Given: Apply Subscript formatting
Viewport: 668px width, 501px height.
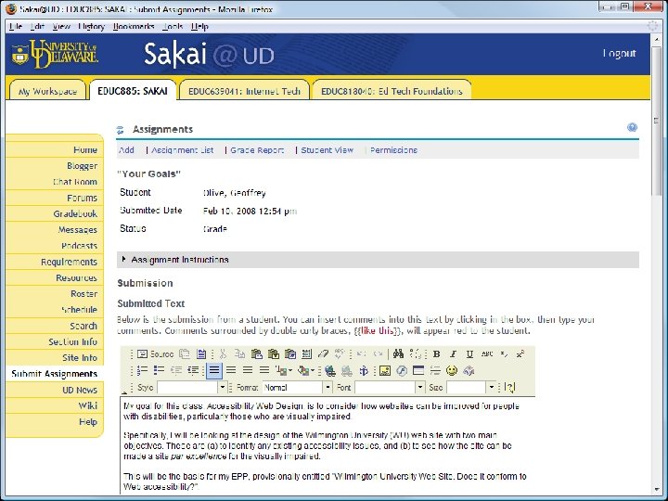Looking at the screenshot, I should pos(504,354).
